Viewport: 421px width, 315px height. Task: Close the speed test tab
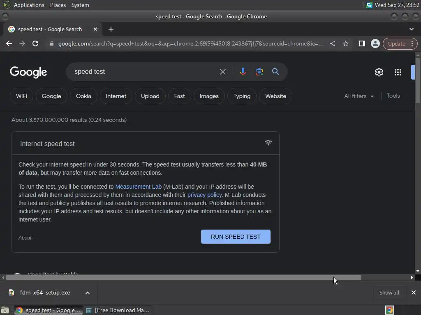pos(95,29)
